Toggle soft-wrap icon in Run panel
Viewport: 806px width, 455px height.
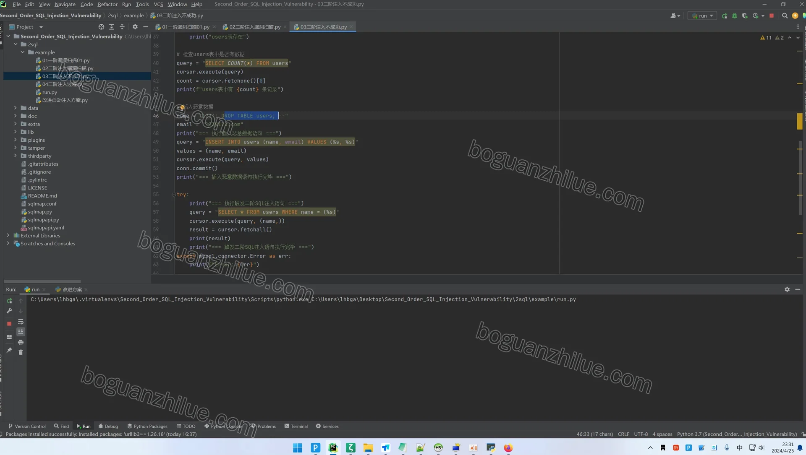coord(21,322)
